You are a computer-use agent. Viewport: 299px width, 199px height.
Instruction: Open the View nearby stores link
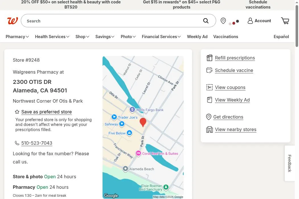(235, 130)
